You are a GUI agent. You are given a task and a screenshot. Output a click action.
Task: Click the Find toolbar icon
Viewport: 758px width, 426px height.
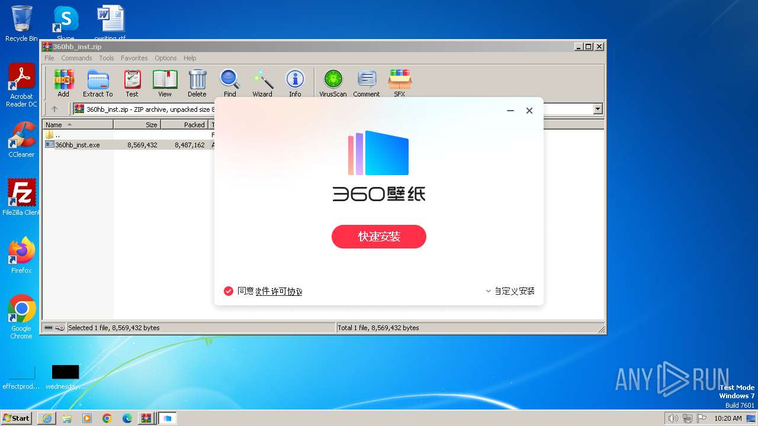pos(230,83)
